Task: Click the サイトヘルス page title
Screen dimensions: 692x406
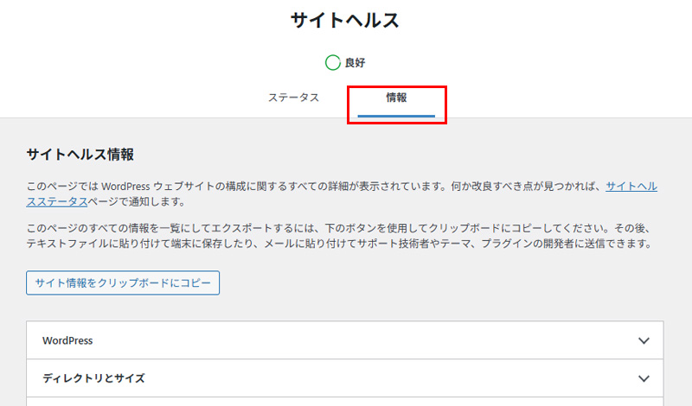Action: [345, 22]
